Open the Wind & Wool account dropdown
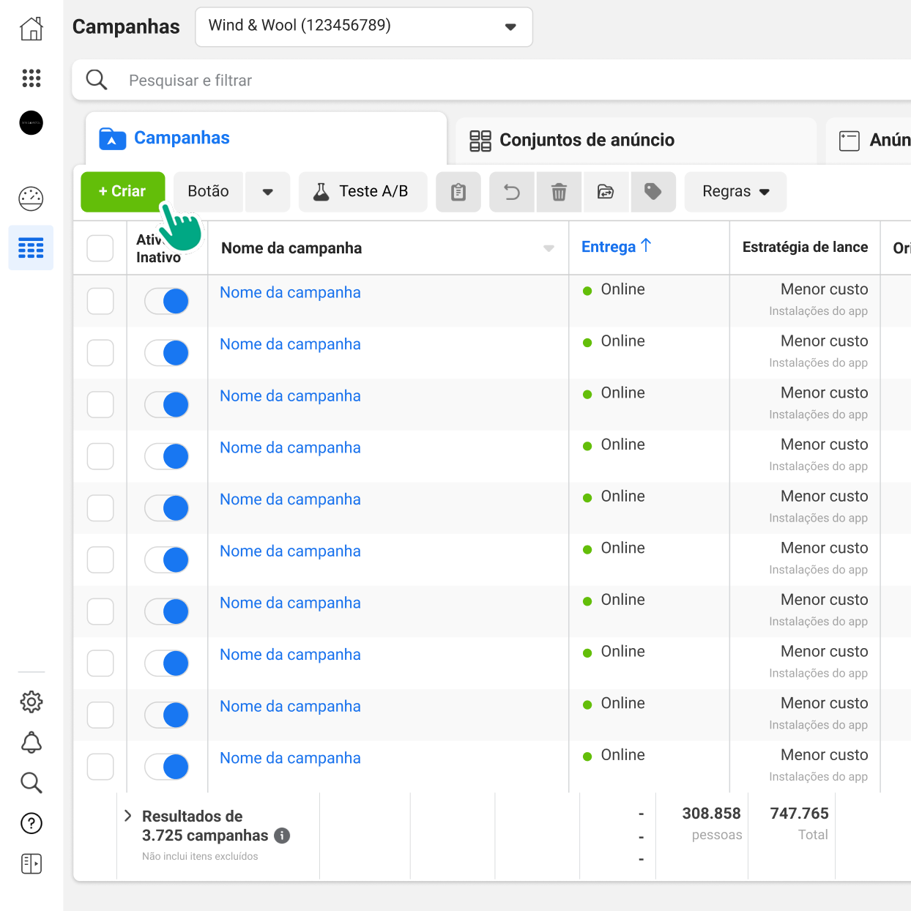 click(364, 27)
